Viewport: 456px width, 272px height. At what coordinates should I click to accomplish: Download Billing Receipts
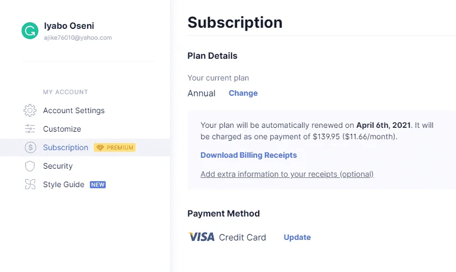(x=248, y=155)
